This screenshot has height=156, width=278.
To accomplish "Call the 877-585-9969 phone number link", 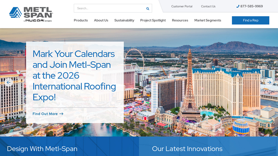I will (251, 6).
